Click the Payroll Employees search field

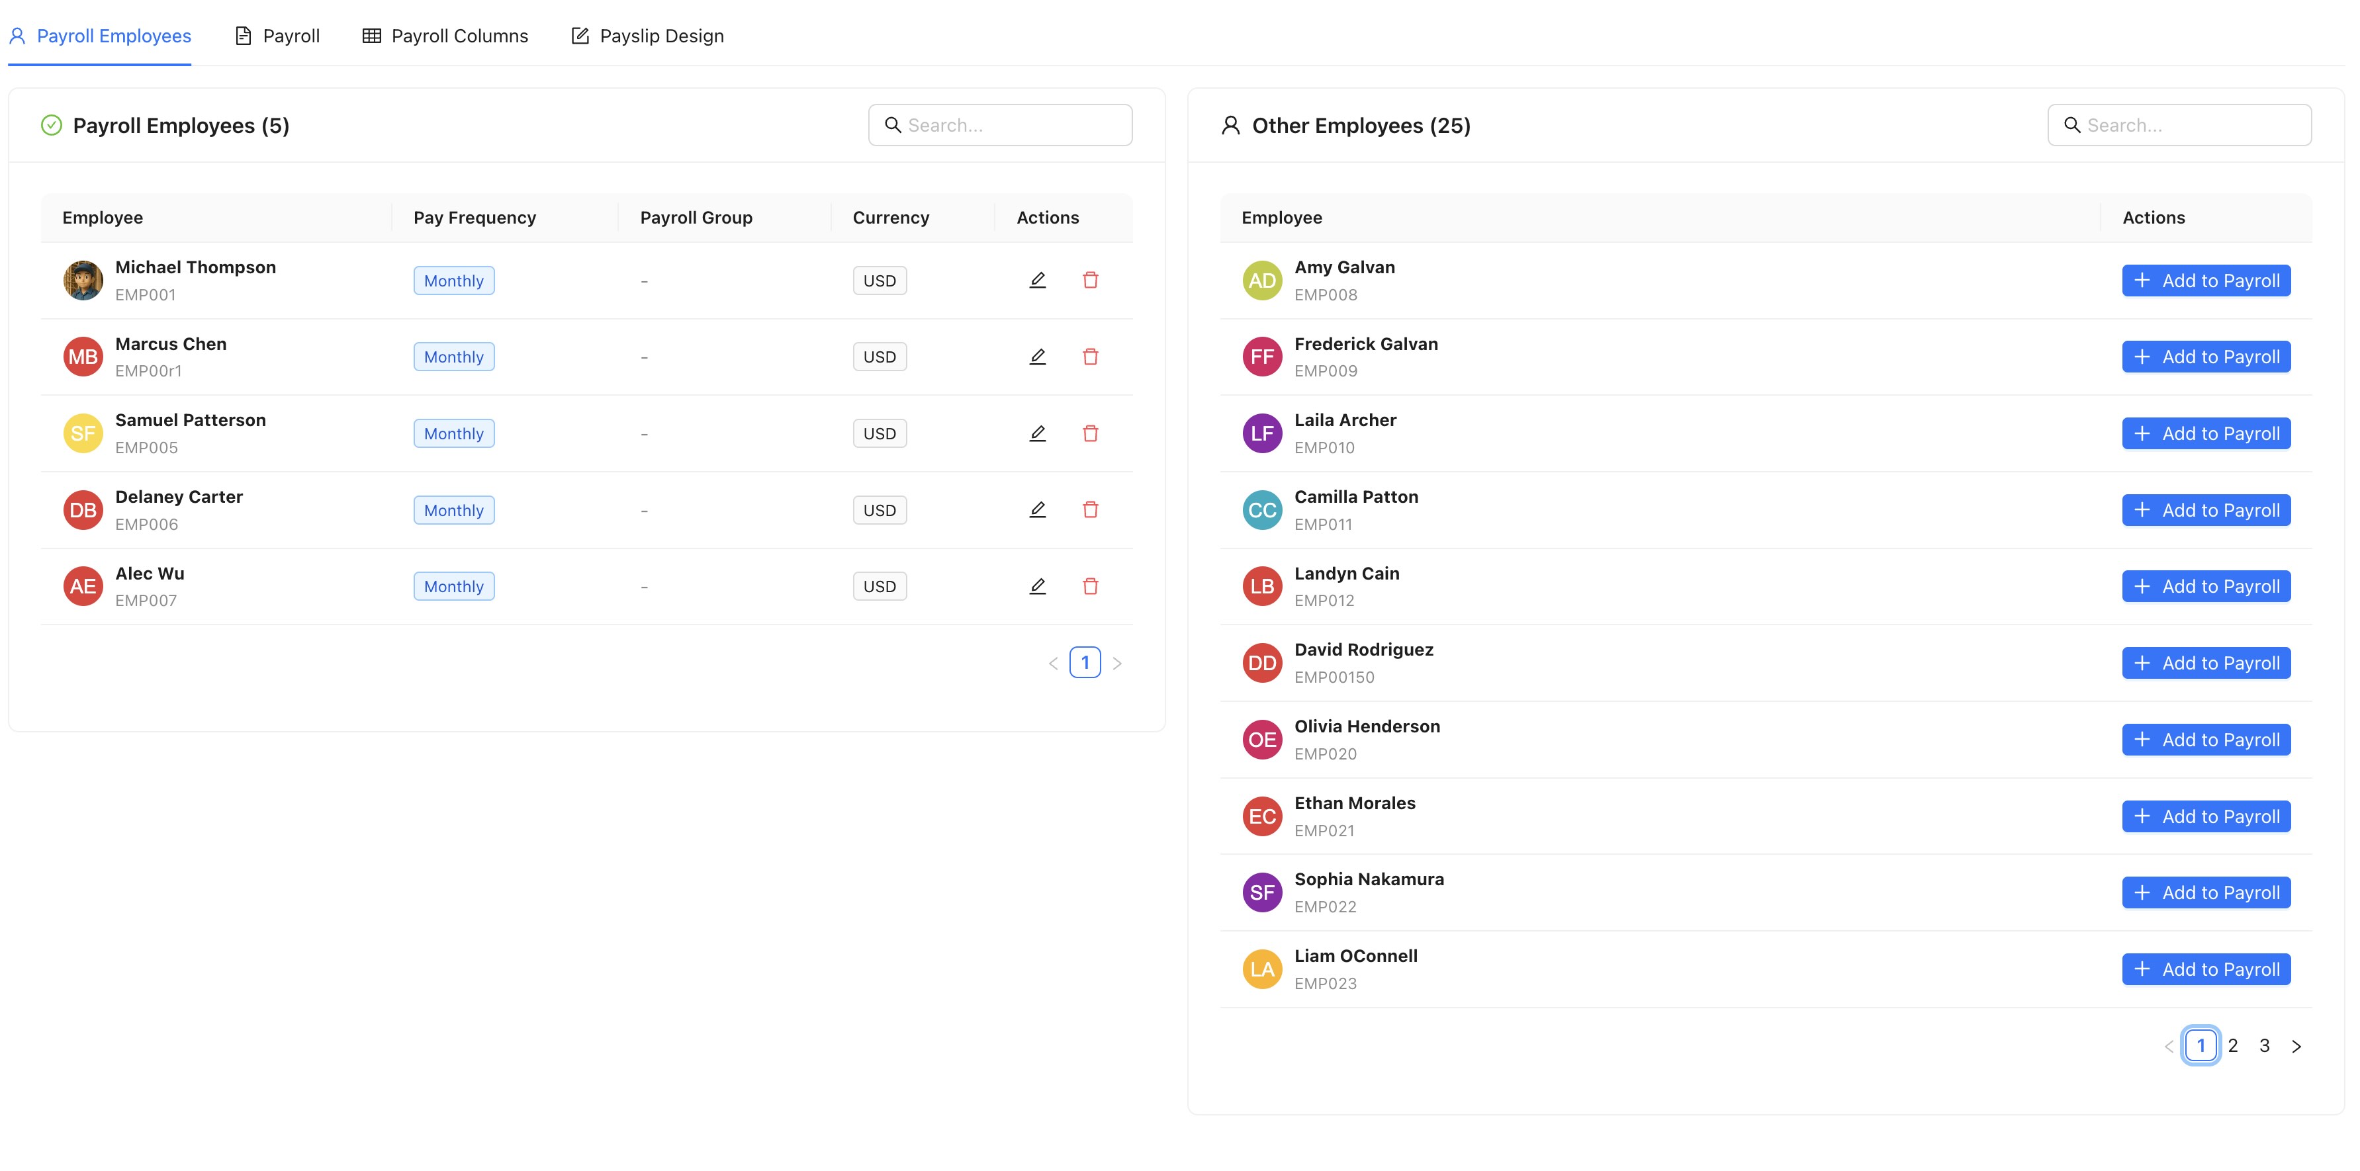[1001, 124]
